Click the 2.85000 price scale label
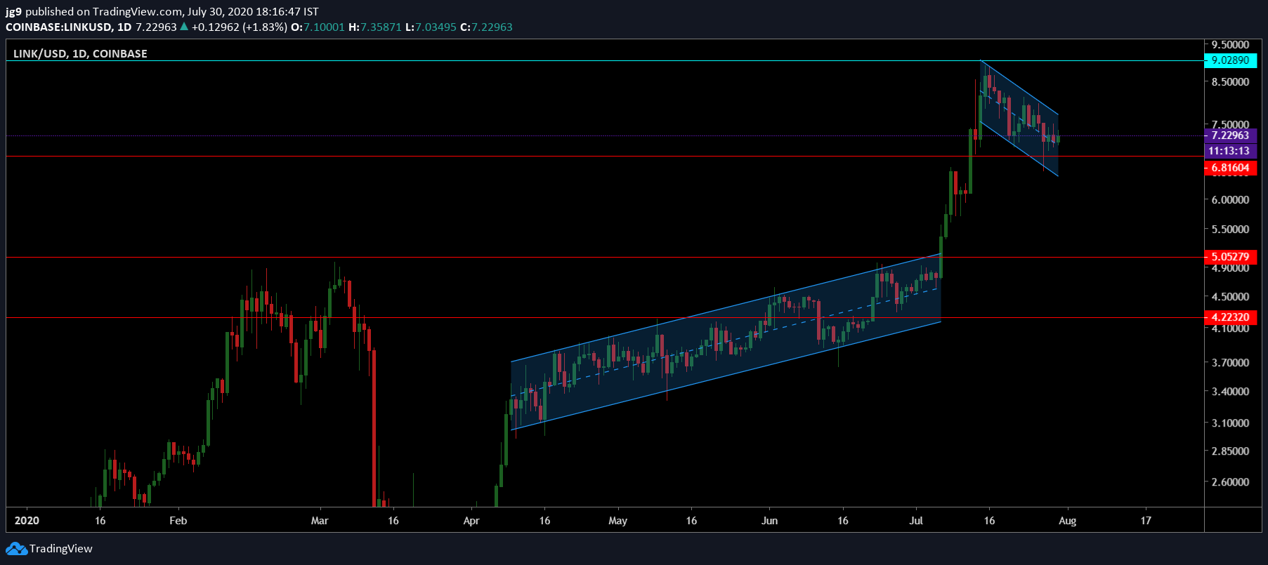Image resolution: width=1268 pixels, height=565 pixels. (1230, 451)
